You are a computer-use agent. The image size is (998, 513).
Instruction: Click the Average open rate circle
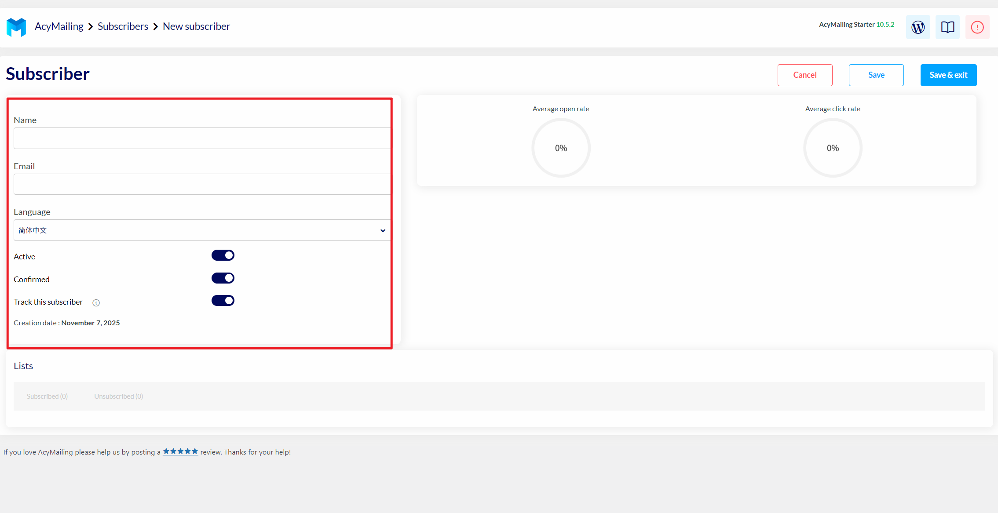(561, 148)
